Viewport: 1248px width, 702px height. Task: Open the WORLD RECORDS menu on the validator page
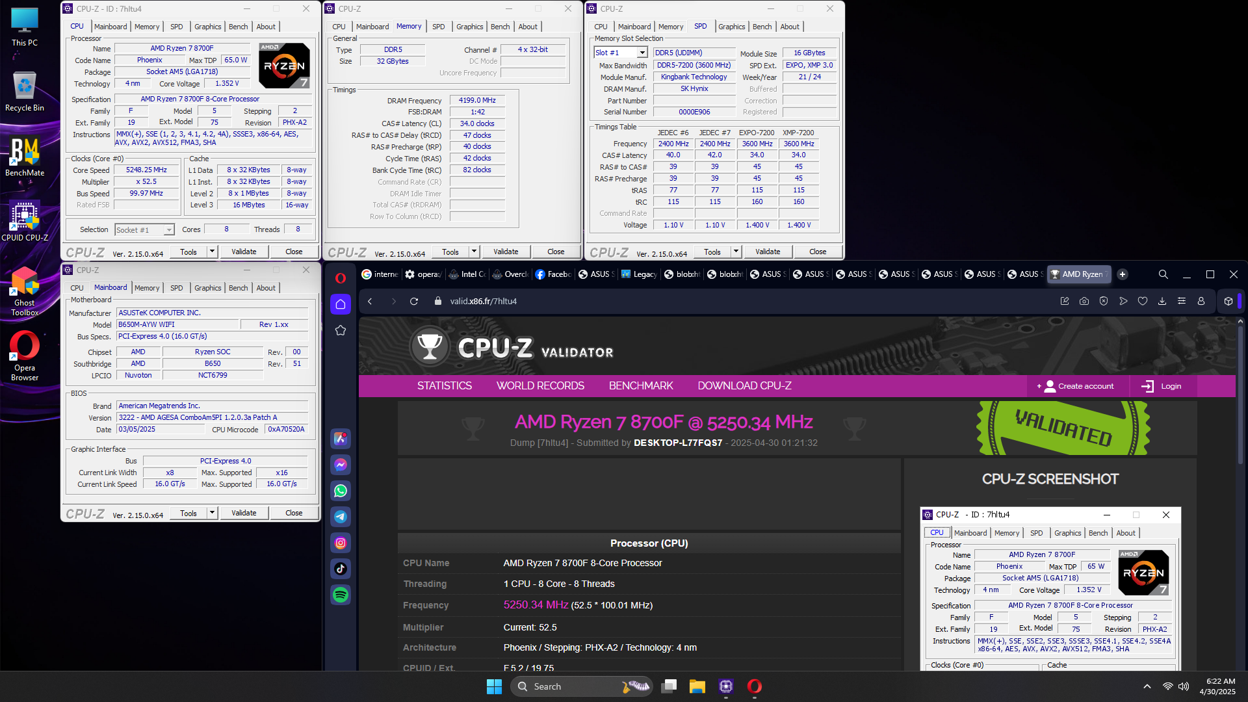coord(540,385)
